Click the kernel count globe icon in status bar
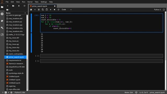This screenshot has height=94, width=167. pyautogui.click(x=11, y=92)
